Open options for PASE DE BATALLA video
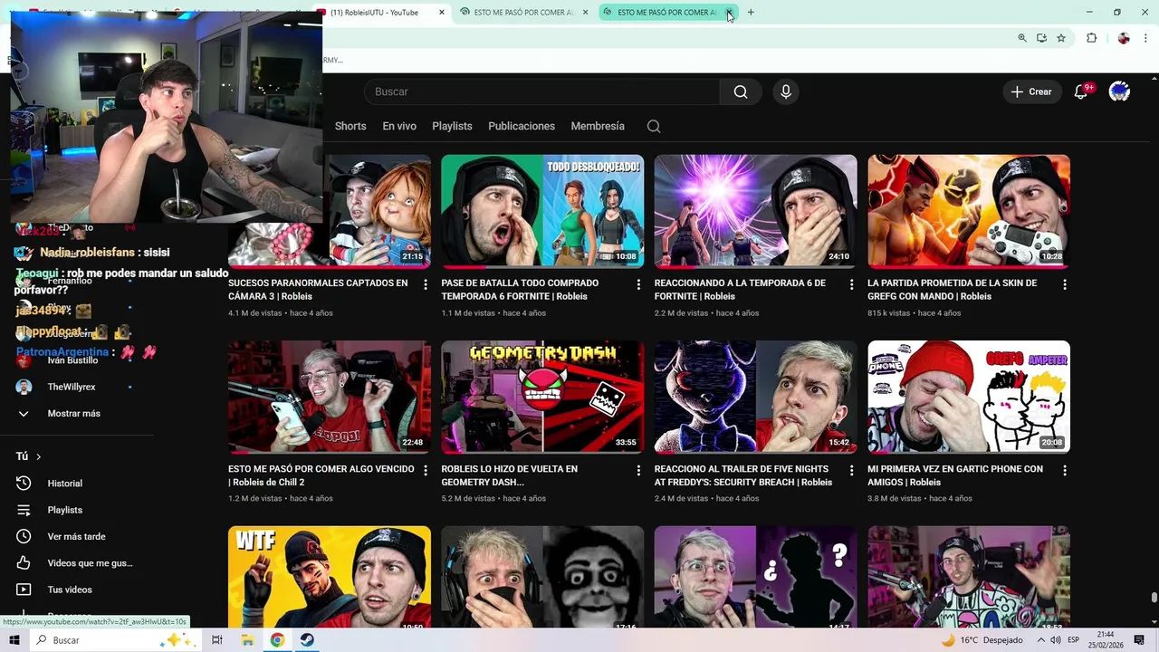 [x=638, y=284]
